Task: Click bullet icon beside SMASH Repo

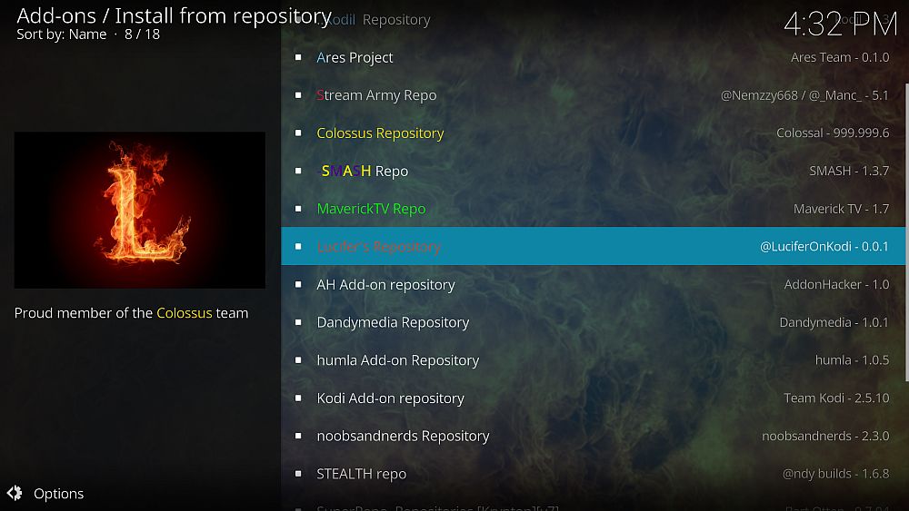Action: point(298,171)
